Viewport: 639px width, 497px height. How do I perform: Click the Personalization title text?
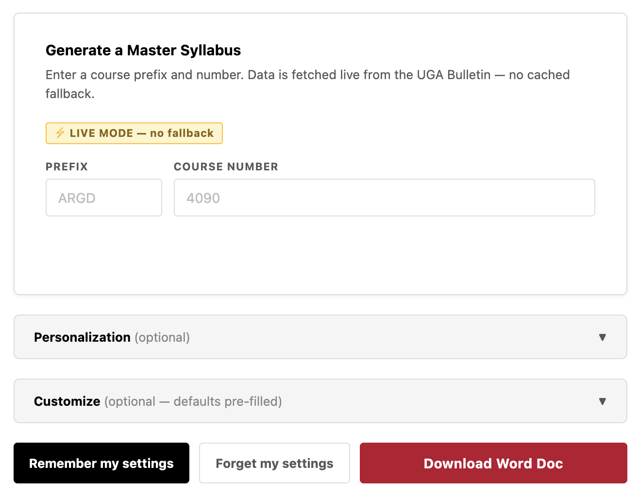[82, 337]
